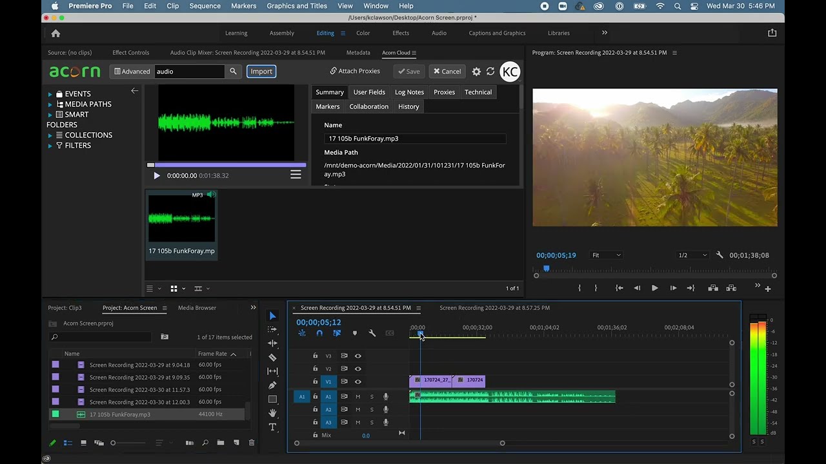Toggle Snap in timeline
The height and width of the screenshot is (464, 826).
(319, 333)
